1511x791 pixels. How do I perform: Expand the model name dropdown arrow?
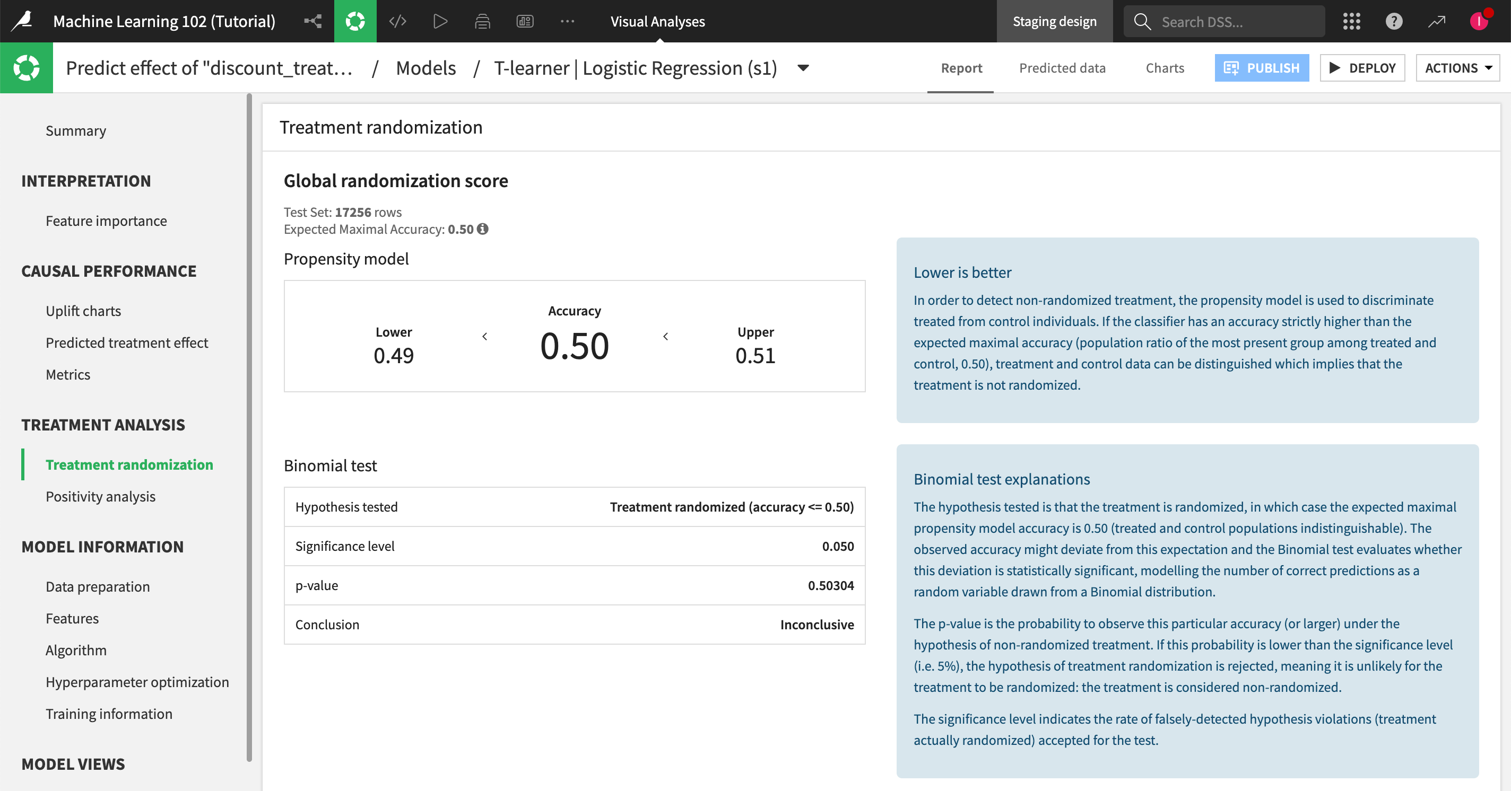pyautogui.click(x=804, y=68)
